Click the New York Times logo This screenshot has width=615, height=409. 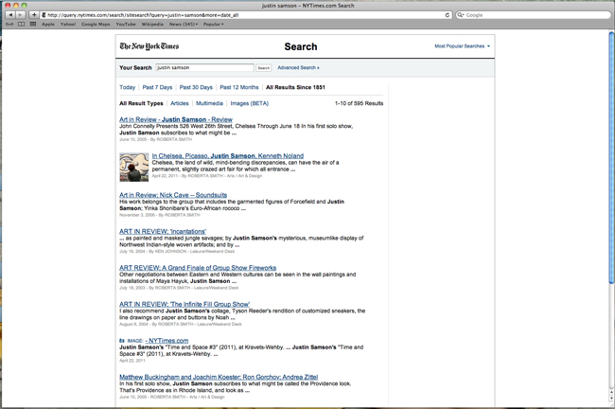click(149, 46)
